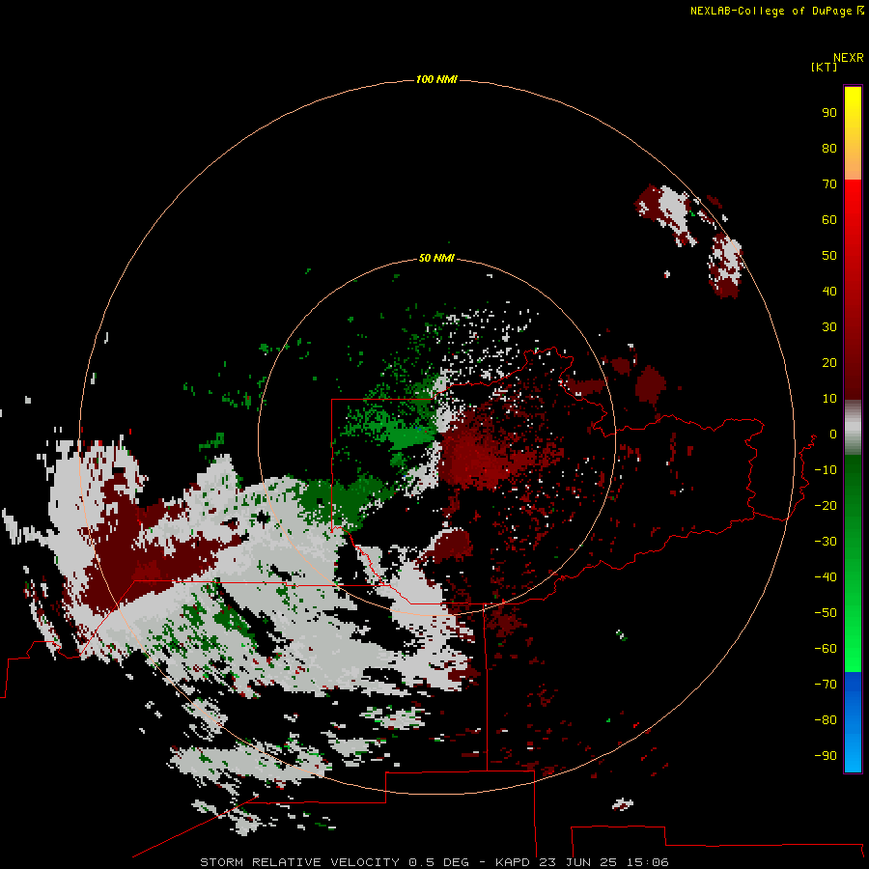
Task: Click the KT units label above color bar
Action: click(825, 67)
